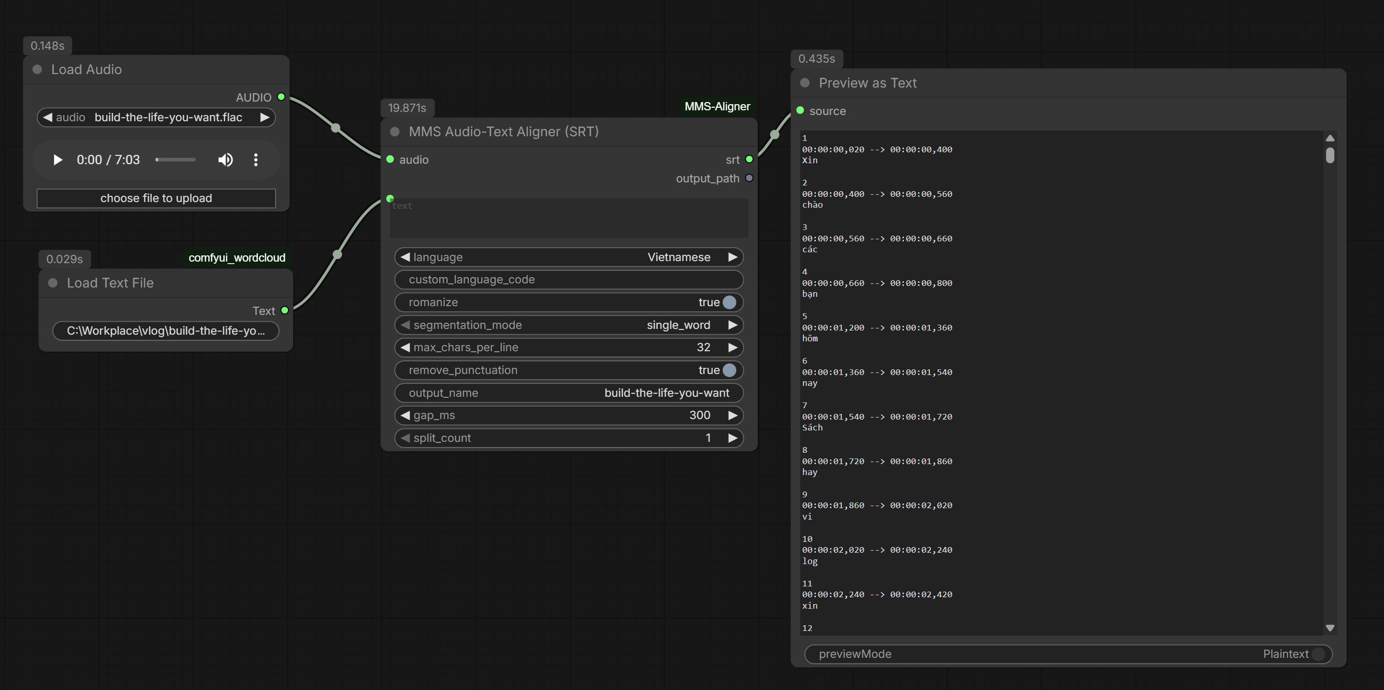The width and height of the screenshot is (1384, 690).
Task: Open audio player more options menu
Action: point(256,160)
